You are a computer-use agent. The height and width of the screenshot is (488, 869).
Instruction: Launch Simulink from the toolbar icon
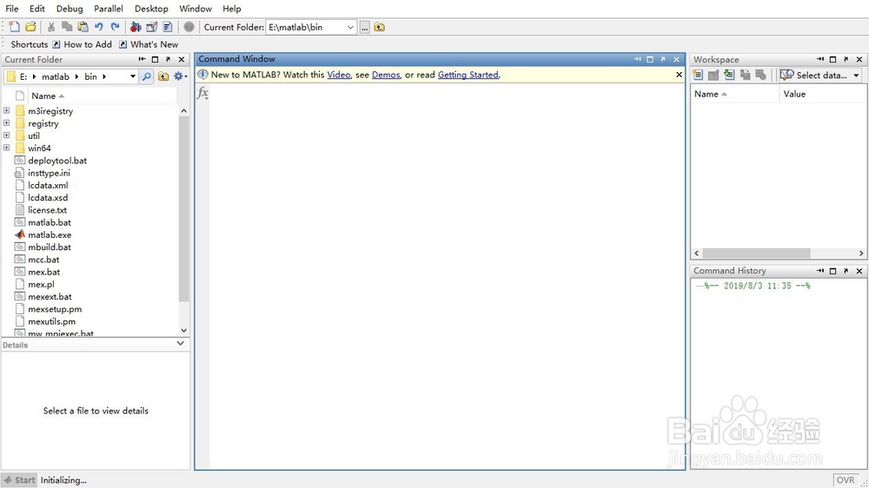pyautogui.click(x=136, y=27)
